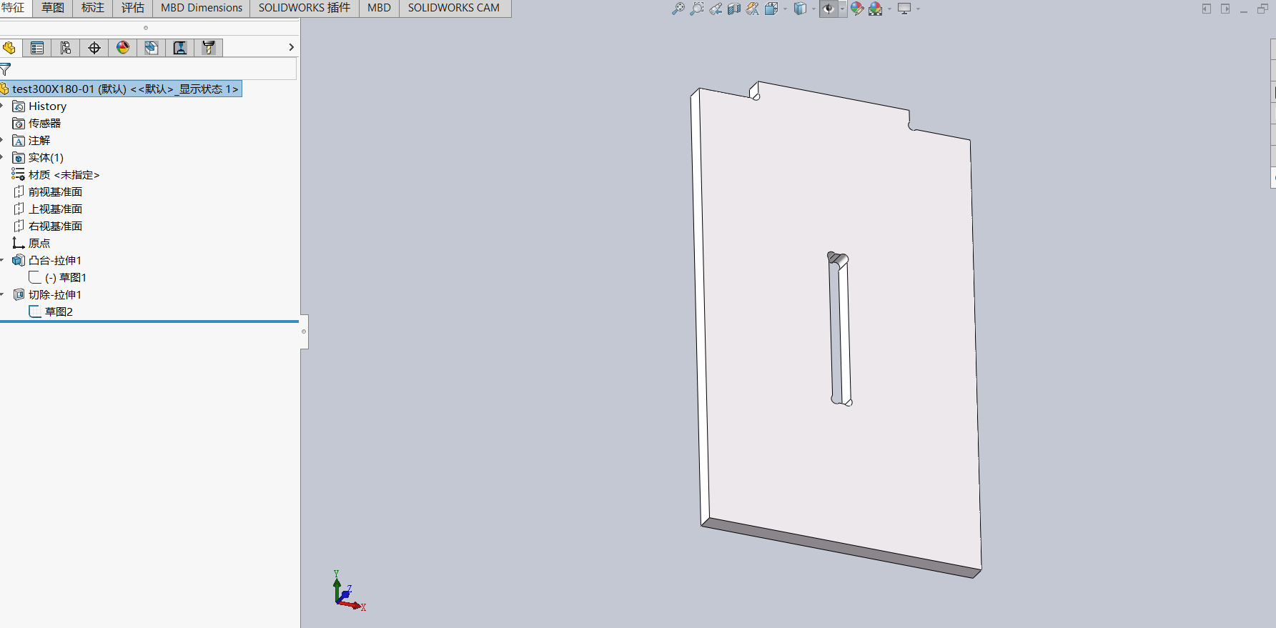This screenshot has width=1276, height=628.
Task: Click the panel collapse handle on splitter
Action: (x=304, y=332)
